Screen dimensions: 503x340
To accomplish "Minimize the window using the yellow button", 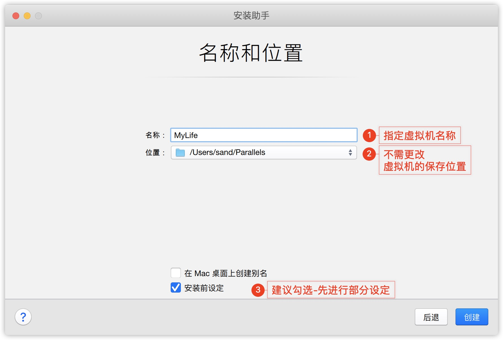I will point(27,16).
